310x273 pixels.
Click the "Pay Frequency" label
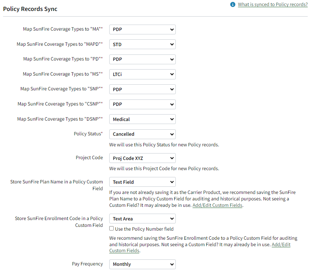pyautogui.click(x=87, y=264)
